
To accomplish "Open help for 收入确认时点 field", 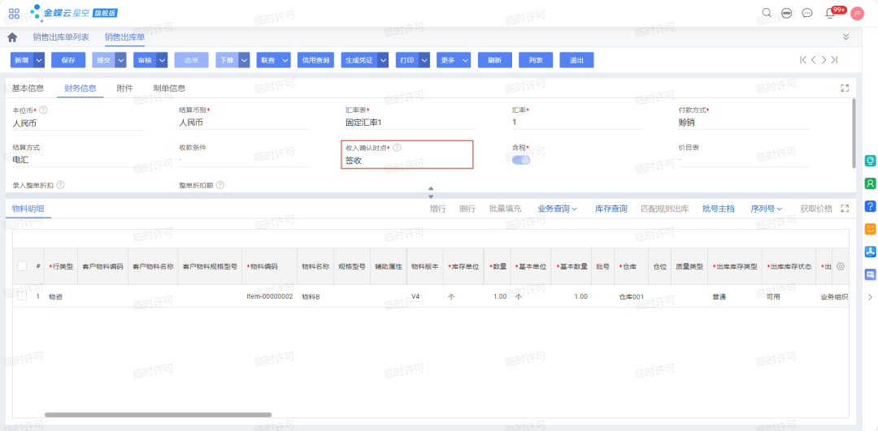I will pyautogui.click(x=397, y=148).
